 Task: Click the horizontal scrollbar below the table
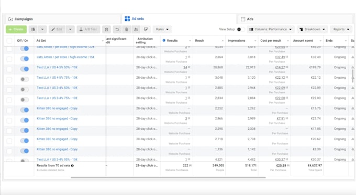(168, 178)
